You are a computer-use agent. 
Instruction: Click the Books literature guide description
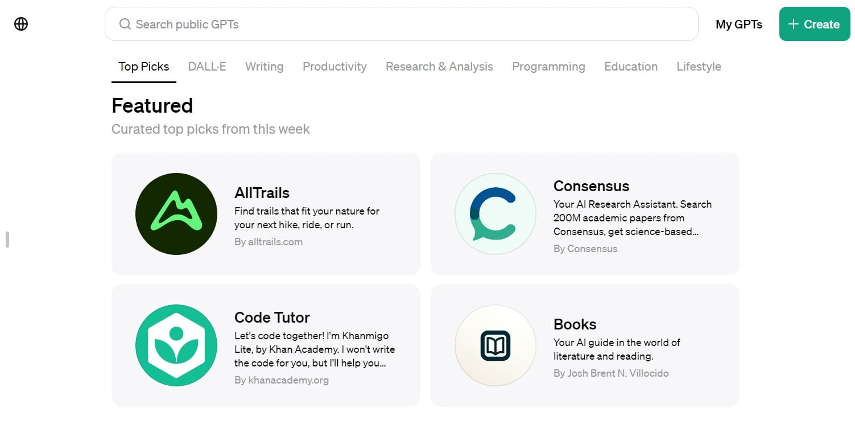(x=617, y=349)
